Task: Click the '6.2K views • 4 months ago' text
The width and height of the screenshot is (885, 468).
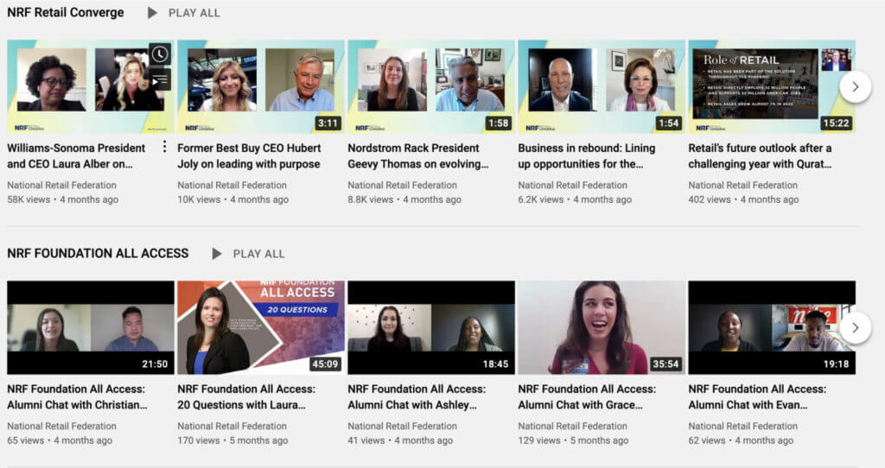Action: tap(575, 199)
